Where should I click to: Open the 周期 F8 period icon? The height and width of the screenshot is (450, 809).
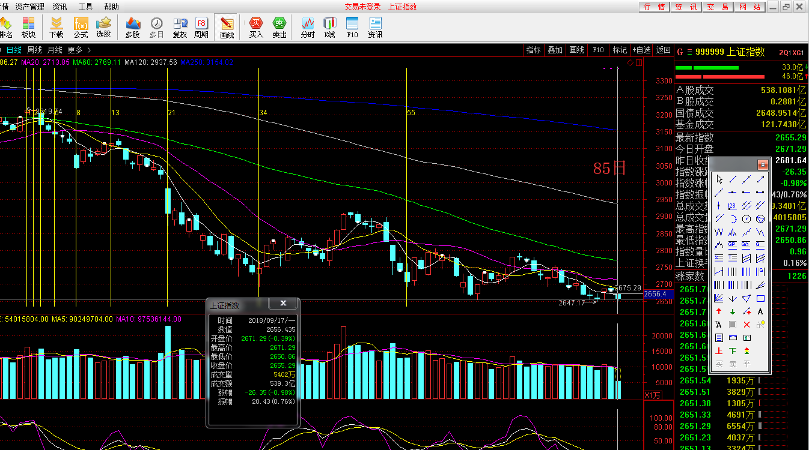point(201,28)
